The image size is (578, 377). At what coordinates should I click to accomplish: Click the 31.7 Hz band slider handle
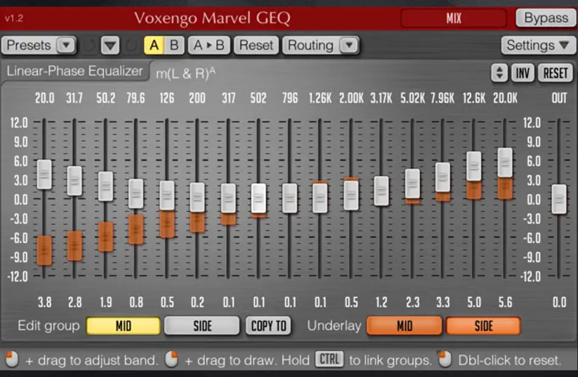tap(74, 181)
